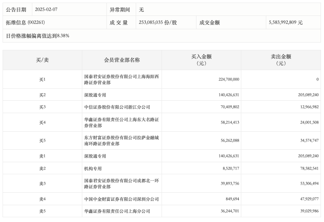Click the 日价格涨幅偏离值达到8.38% note

[x=38, y=36]
